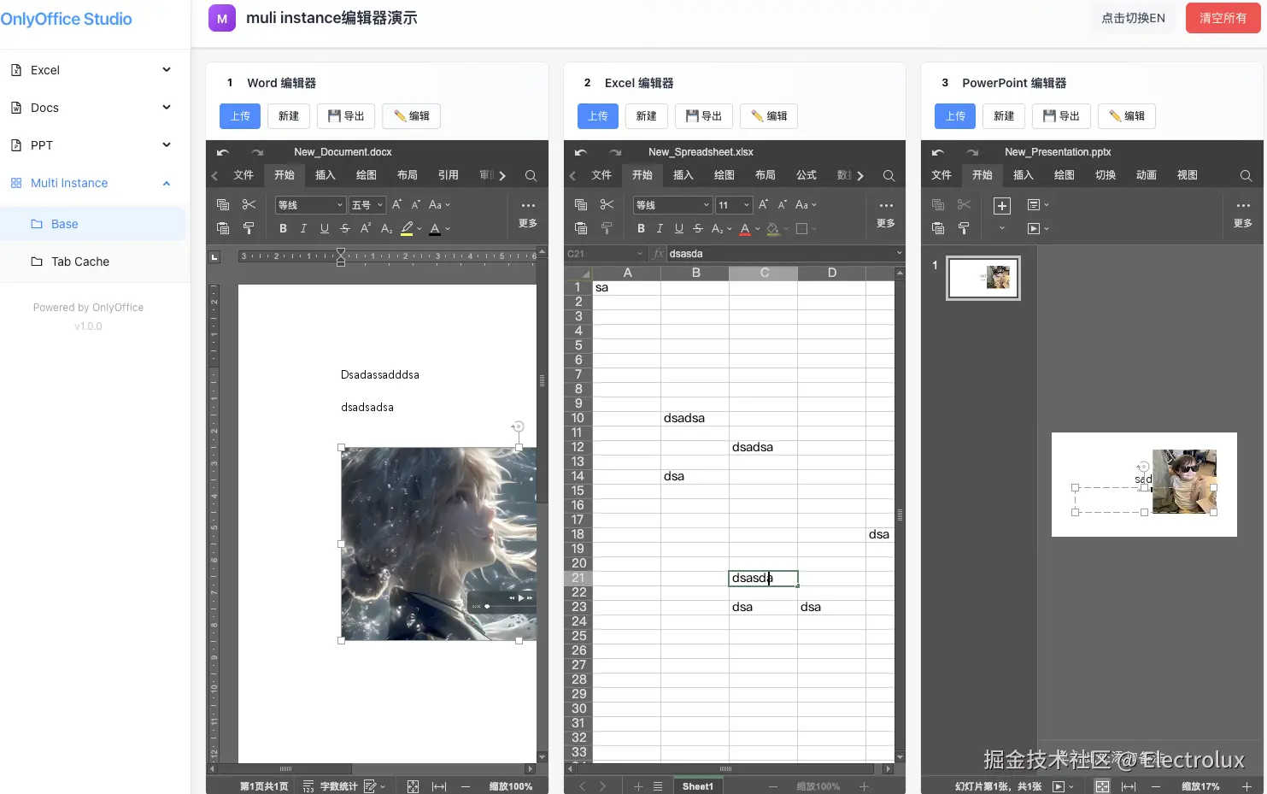Screen dimensions: 1267x794
Task: Click the add slide plus icon in PowerPoint
Action: tap(1002, 206)
